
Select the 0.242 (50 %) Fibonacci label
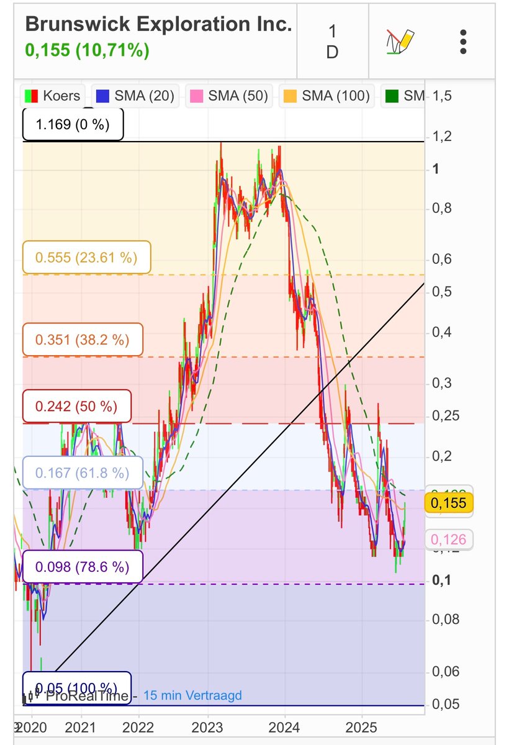coord(77,407)
